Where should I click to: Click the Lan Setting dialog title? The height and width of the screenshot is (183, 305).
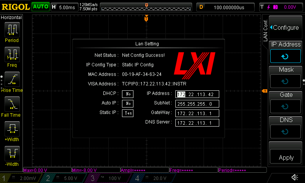pos(147,44)
